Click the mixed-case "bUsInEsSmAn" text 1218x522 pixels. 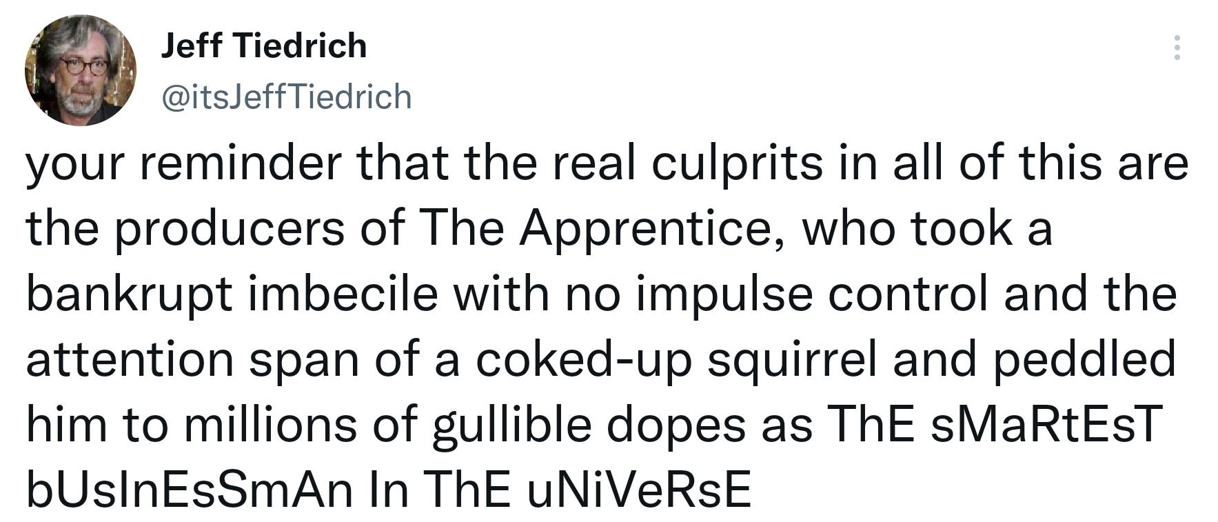coord(190,489)
